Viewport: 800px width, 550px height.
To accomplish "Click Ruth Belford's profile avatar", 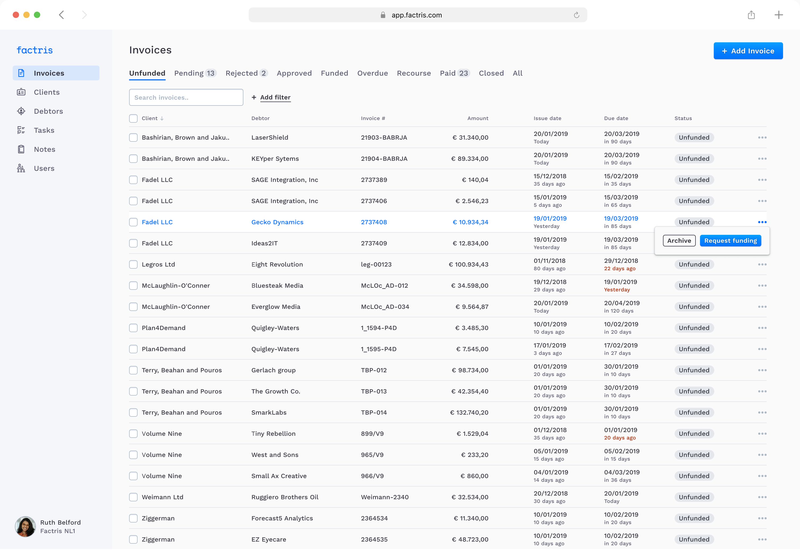I will pos(25,526).
